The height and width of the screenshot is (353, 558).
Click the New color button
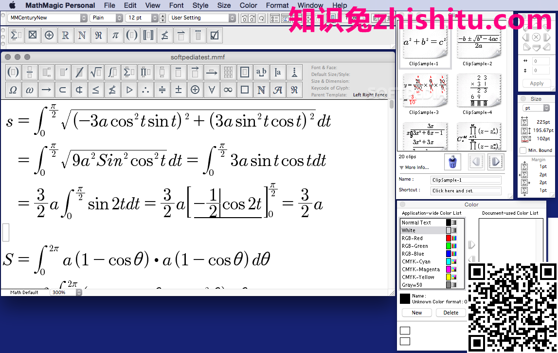pos(417,313)
